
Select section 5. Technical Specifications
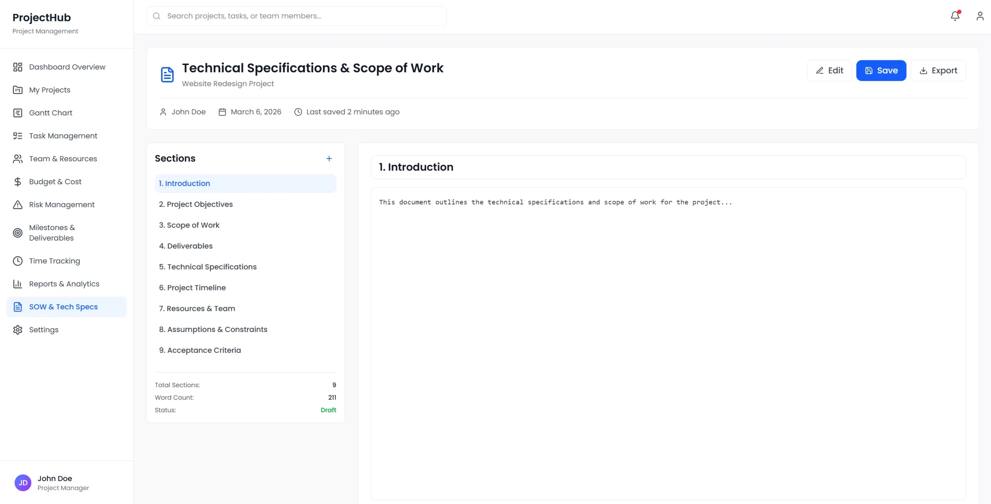tap(207, 267)
